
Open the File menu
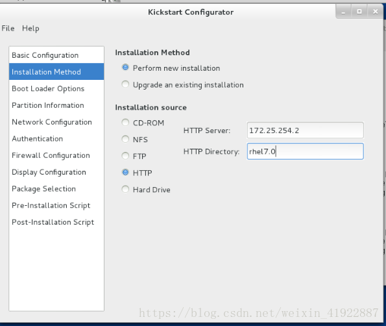(x=8, y=29)
